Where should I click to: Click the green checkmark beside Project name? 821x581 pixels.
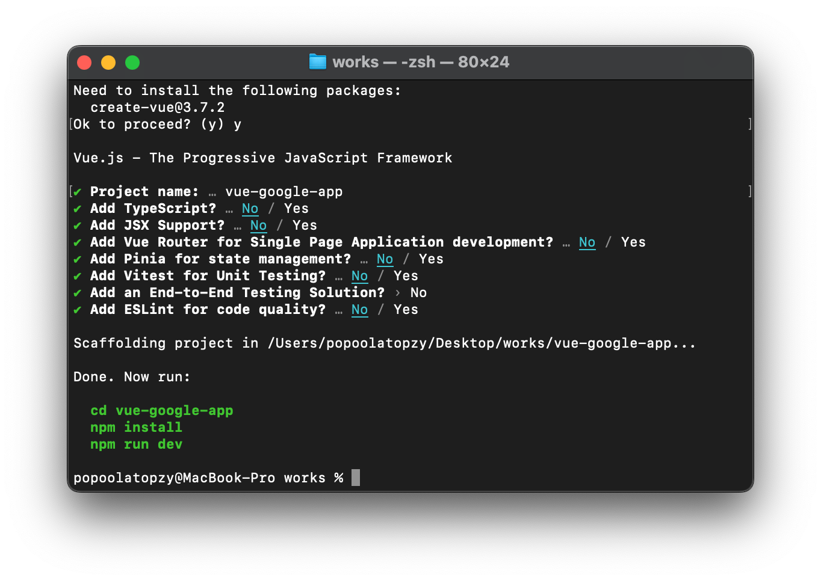point(78,192)
